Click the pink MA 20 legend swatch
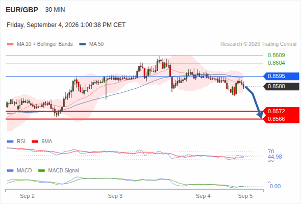This screenshot has height=204, width=301. 10,44
